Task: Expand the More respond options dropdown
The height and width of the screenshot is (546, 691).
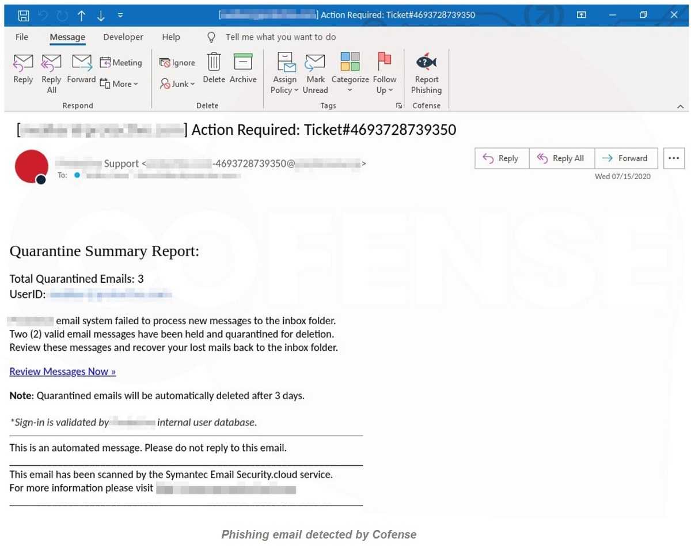Action: coord(119,84)
